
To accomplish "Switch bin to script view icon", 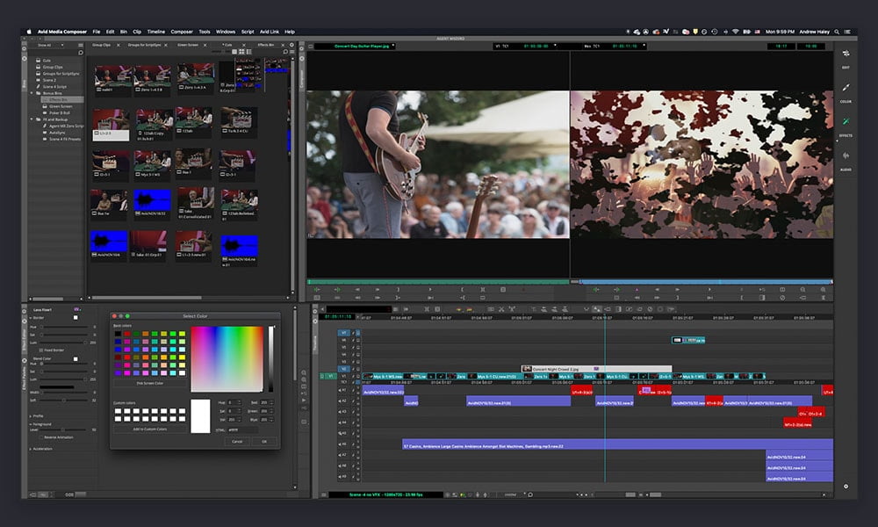I will (248, 52).
